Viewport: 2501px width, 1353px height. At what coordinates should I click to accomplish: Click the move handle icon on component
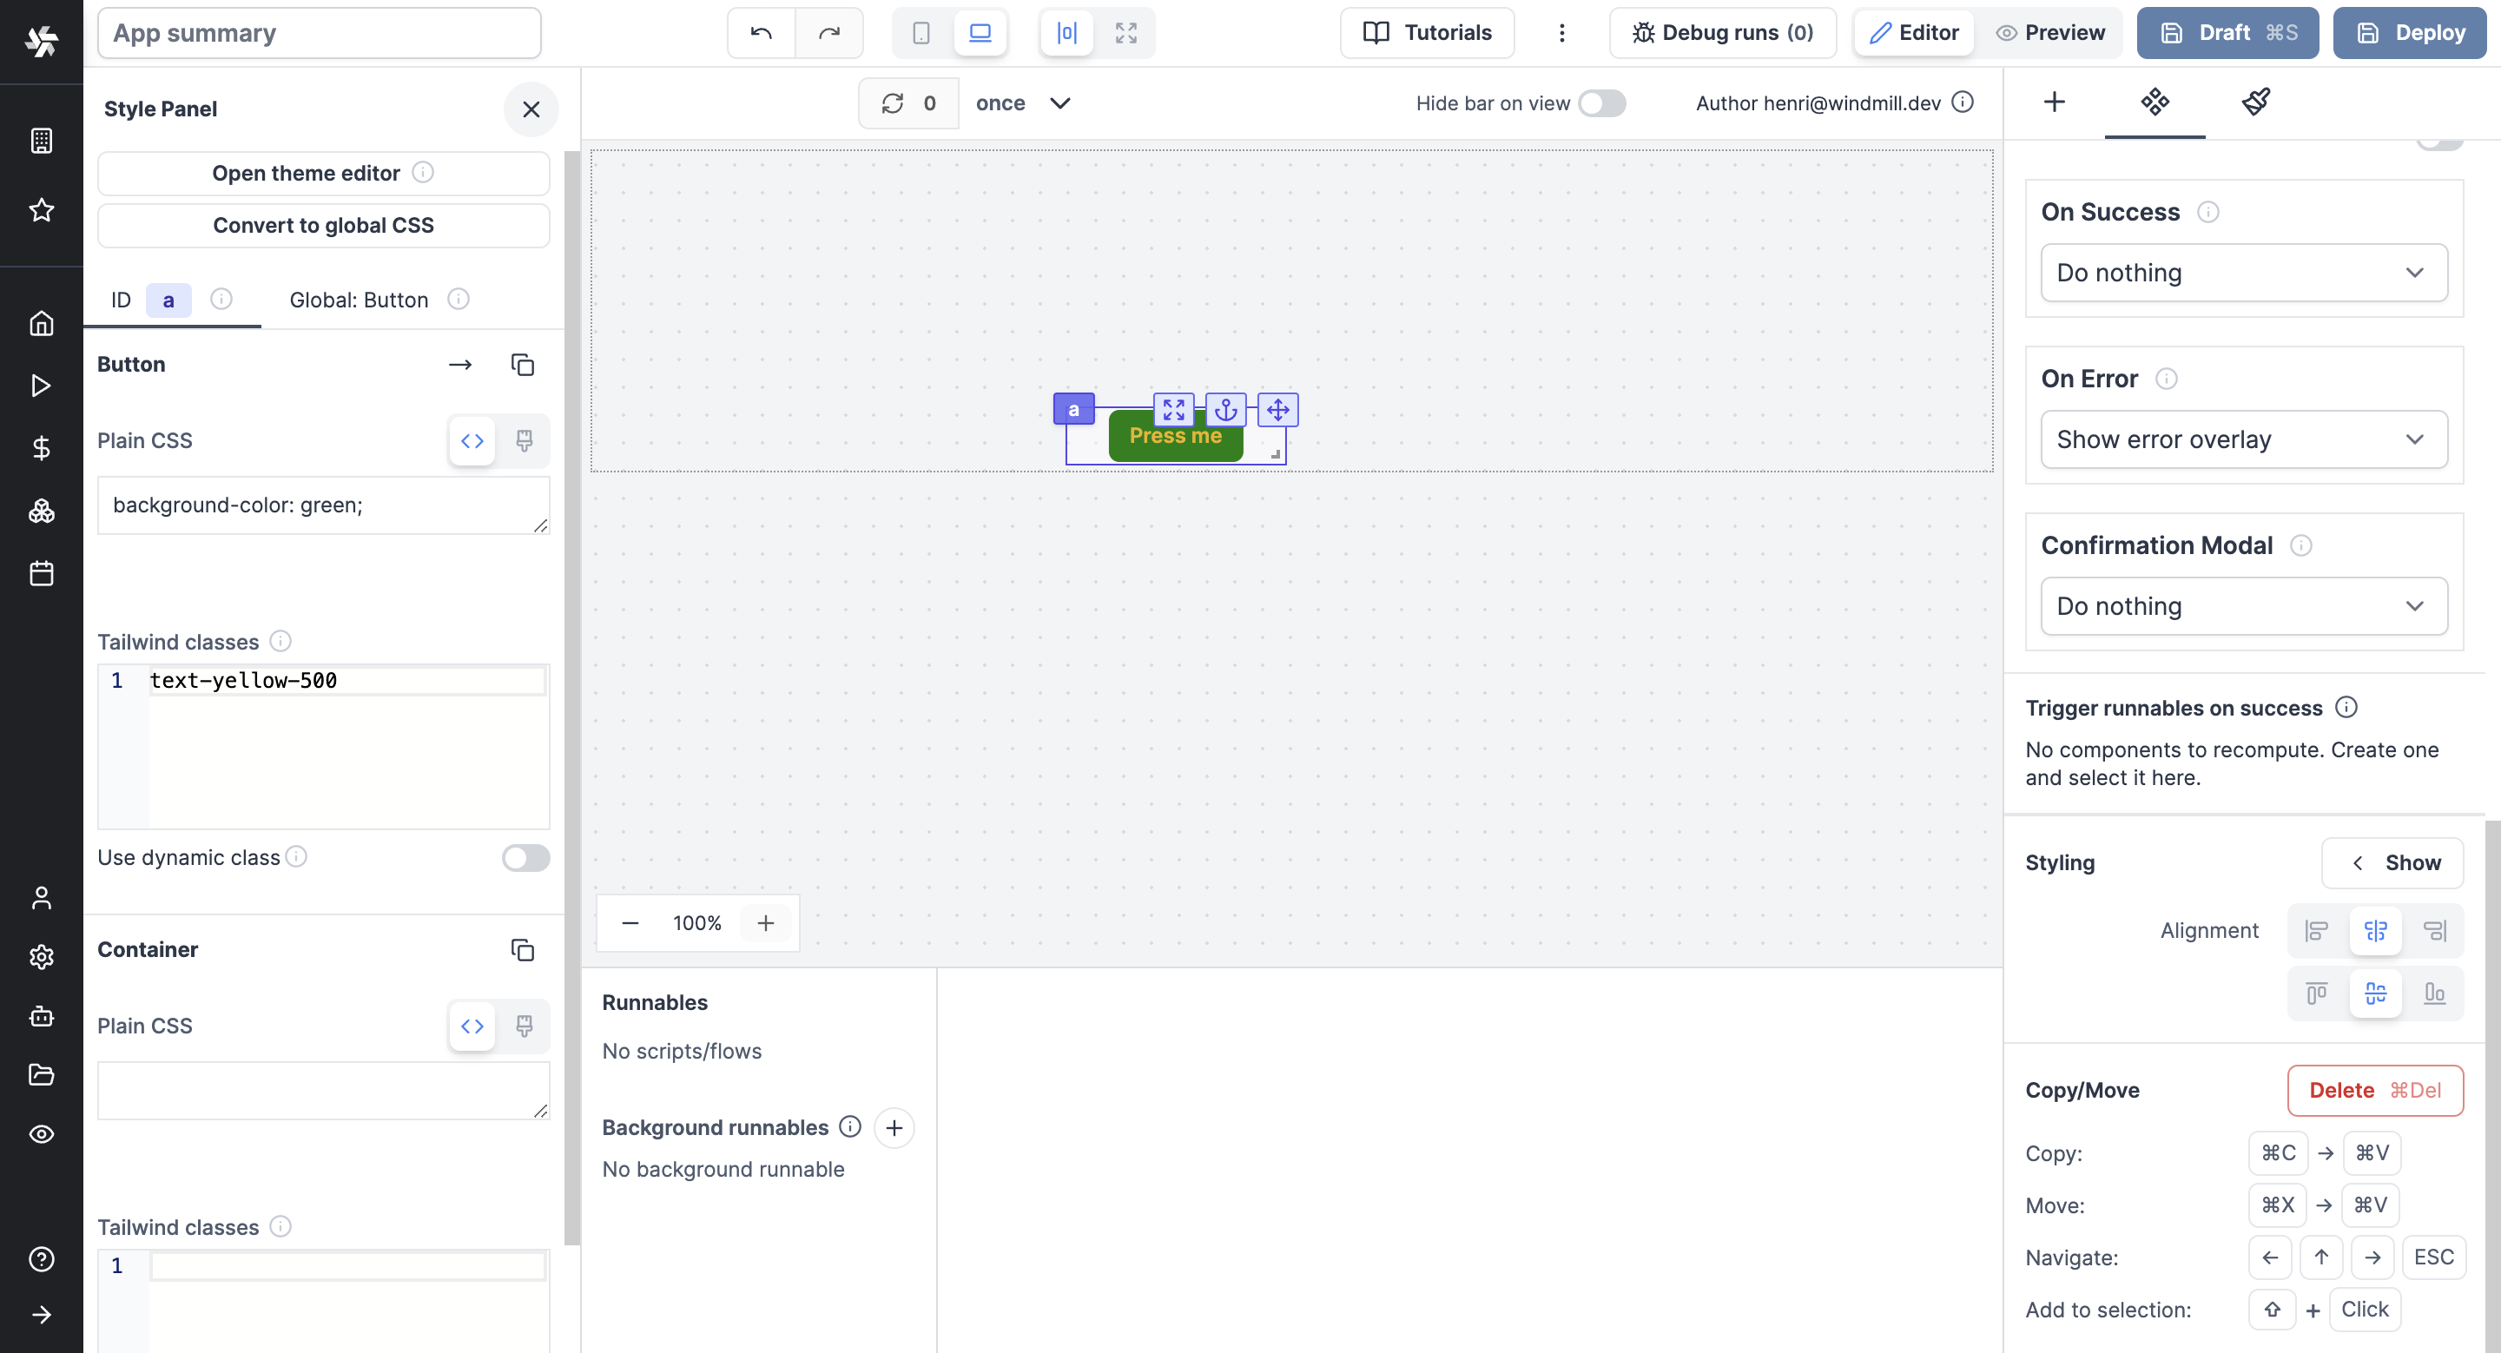coord(1277,410)
